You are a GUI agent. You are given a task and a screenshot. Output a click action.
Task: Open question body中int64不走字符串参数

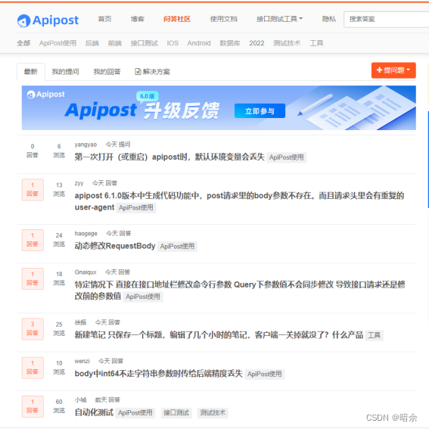[158, 374]
